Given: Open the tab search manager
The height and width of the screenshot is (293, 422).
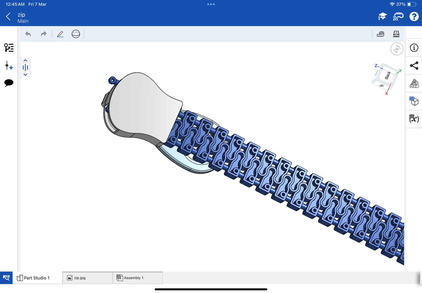Looking at the screenshot, I should pyautogui.click(x=6, y=278).
